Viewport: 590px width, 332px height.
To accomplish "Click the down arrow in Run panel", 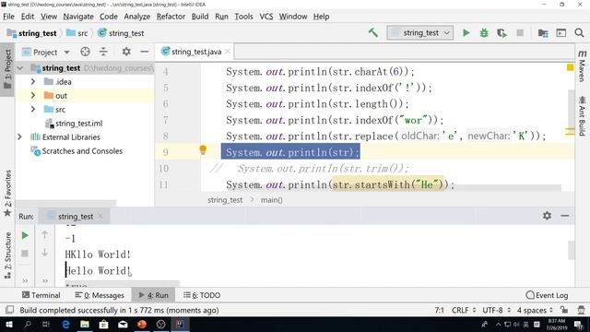I will pos(44,253).
